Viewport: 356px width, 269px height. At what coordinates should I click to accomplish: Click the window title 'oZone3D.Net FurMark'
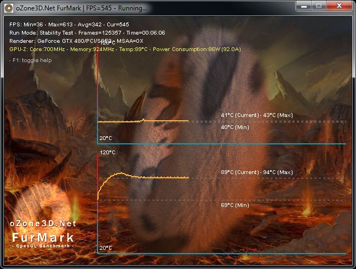click(48, 8)
